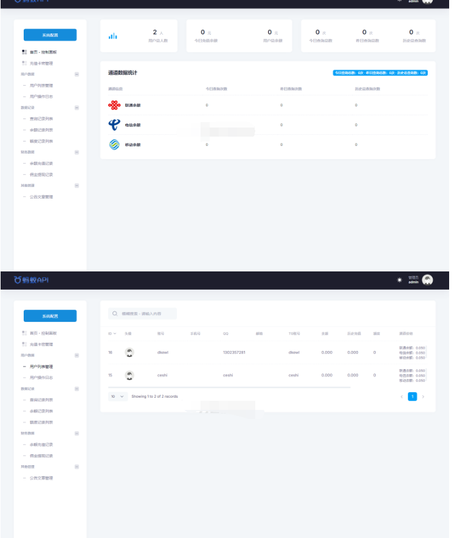The width and height of the screenshot is (454, 538).
Task: Click dashboard grid icon in upper sidebar
Action: coord(24,52)
